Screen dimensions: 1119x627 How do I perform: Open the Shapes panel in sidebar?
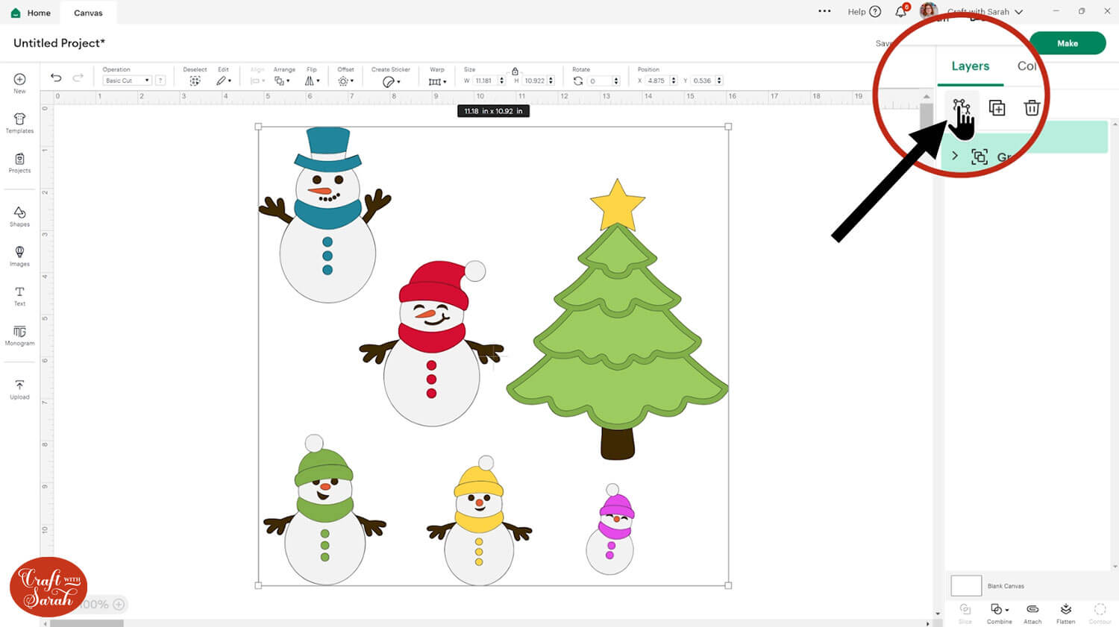click(19, 216)
